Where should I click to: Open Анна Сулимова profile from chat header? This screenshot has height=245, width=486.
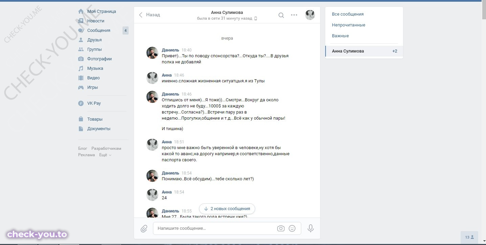pyautogui.click(x=227, y=13)
